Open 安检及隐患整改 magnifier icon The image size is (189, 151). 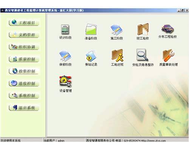tap(143, 58)
